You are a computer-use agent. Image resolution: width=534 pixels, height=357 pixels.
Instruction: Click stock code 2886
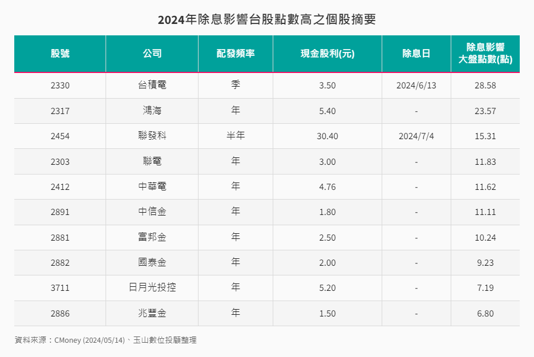coord(60,314)
